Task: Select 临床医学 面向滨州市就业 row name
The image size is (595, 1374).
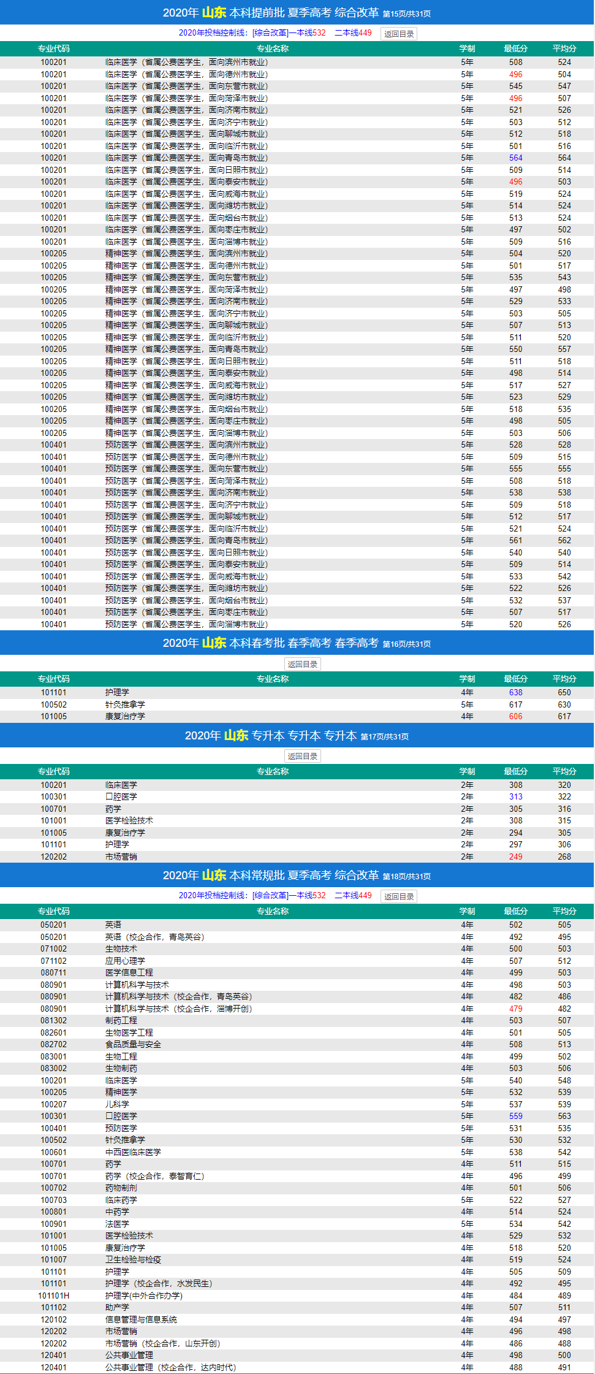Action: (186, 62)
